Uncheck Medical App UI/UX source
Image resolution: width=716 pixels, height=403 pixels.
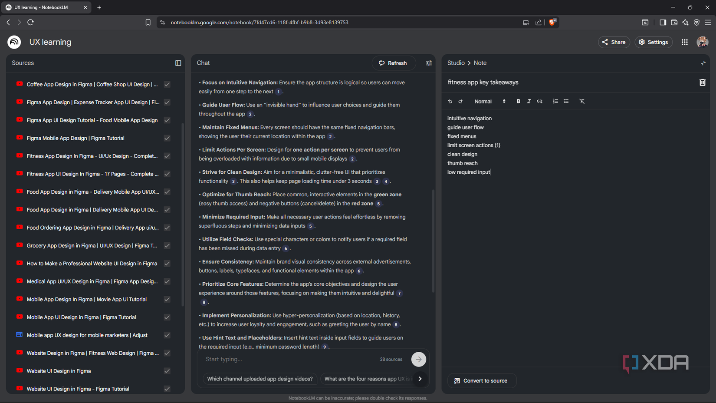pos(167,281)
